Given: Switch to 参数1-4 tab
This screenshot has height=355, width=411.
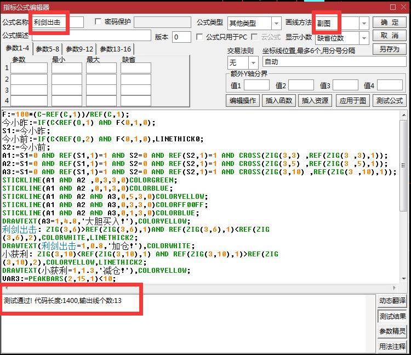Looking at the screenshot, I should (18, 49).
